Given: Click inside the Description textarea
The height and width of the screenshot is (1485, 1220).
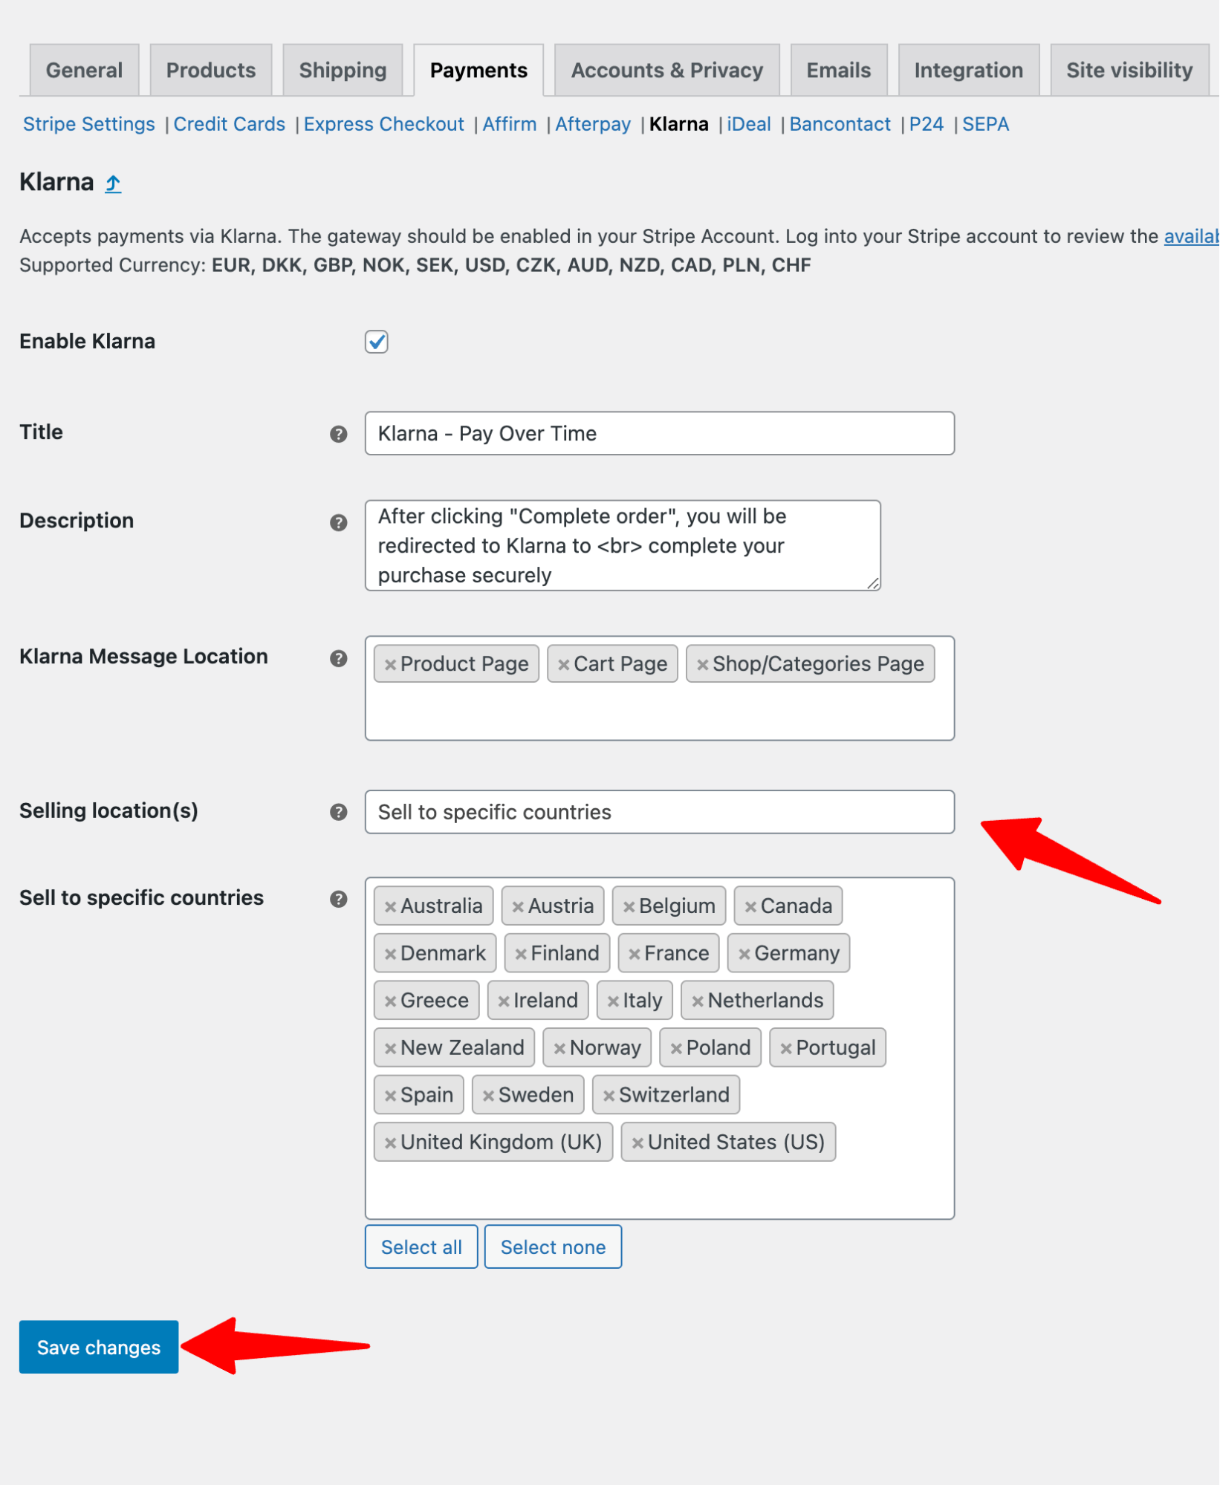Looking at the screenshot, I should [623, 545].
